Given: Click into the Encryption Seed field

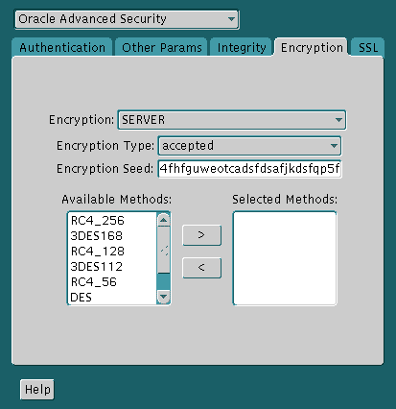Looking at the screenshot, I should [x=249, y=169].
